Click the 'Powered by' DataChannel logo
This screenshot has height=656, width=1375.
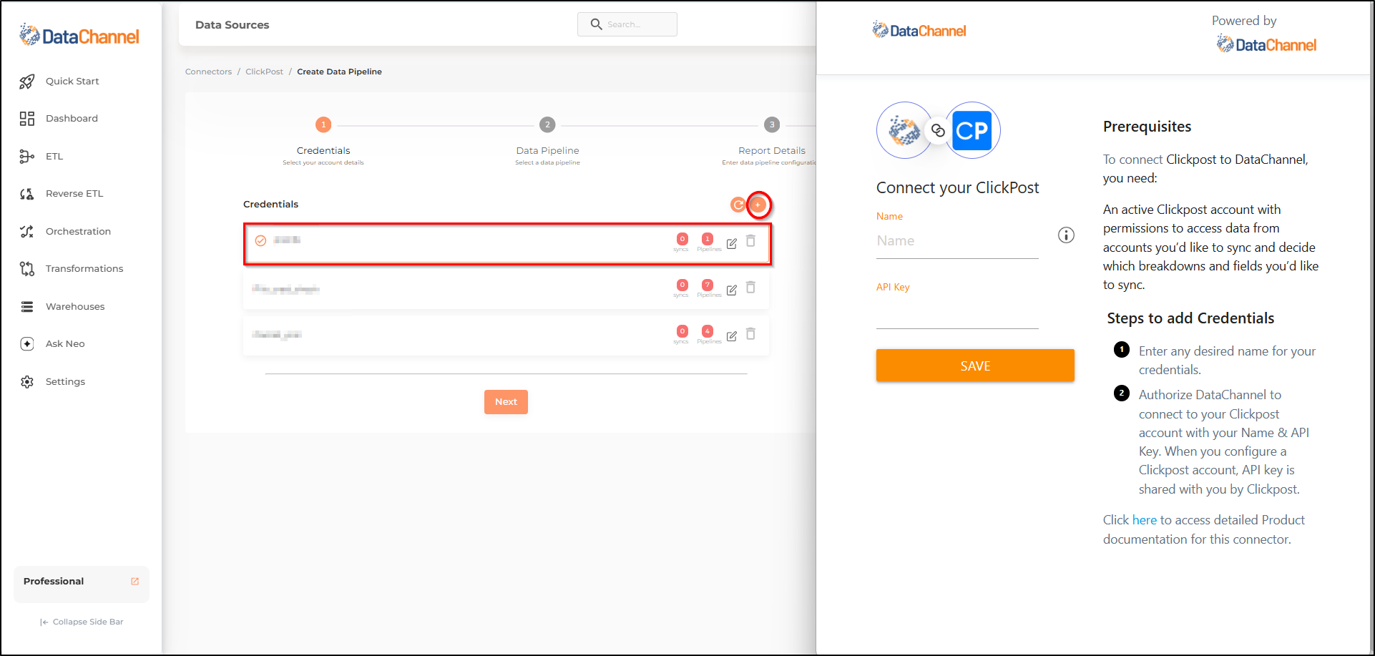1266,44
